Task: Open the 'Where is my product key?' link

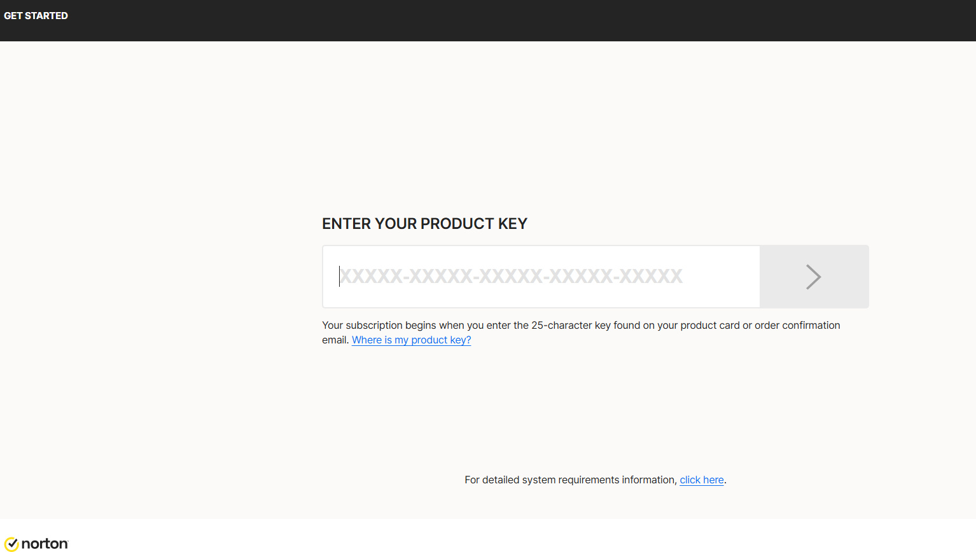Action: click(411, 340)
